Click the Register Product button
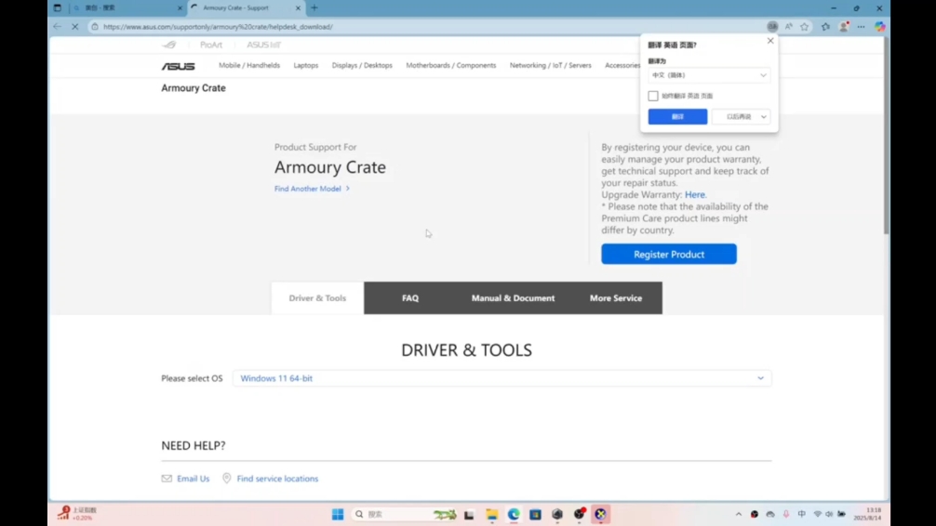936x526 pixels. click(x=669, y=254)
